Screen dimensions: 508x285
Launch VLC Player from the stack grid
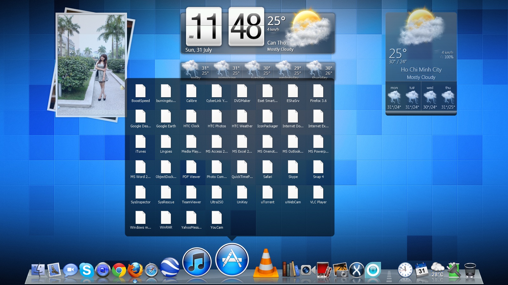(x=318, y=195)
